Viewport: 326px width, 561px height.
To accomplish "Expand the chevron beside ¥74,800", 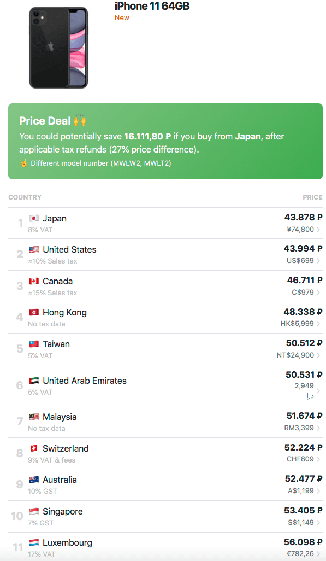I will point(318,230).
